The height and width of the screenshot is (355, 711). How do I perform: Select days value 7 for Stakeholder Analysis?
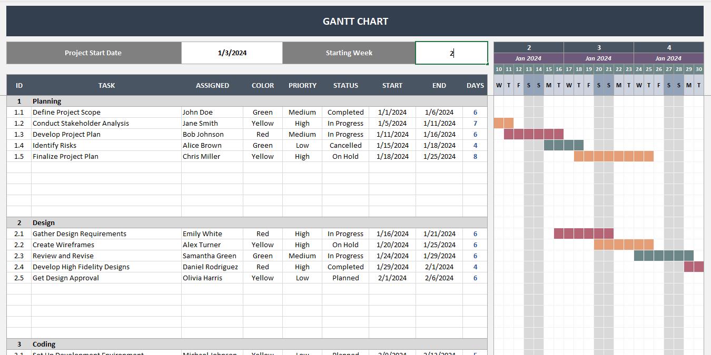tap(475, 123)
